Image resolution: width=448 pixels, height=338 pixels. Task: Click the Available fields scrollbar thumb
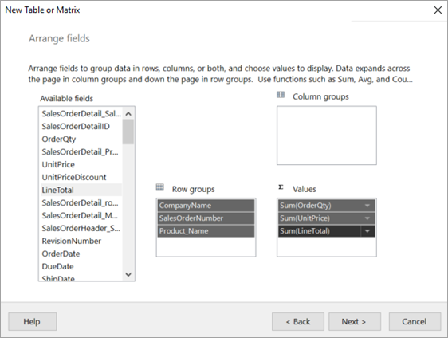point(128,132)
